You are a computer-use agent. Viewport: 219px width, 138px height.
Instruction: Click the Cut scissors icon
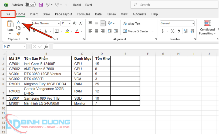[18, 22]
